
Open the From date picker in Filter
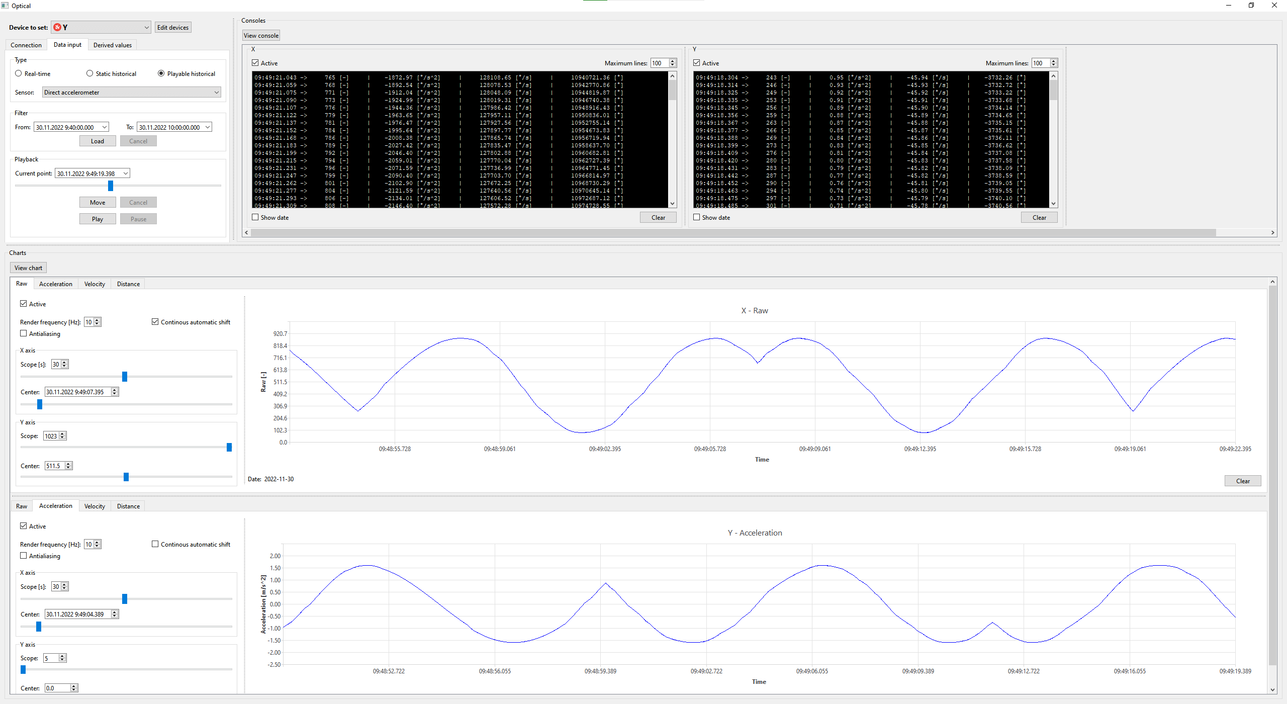pyautogui.click(x=104, y=127)
